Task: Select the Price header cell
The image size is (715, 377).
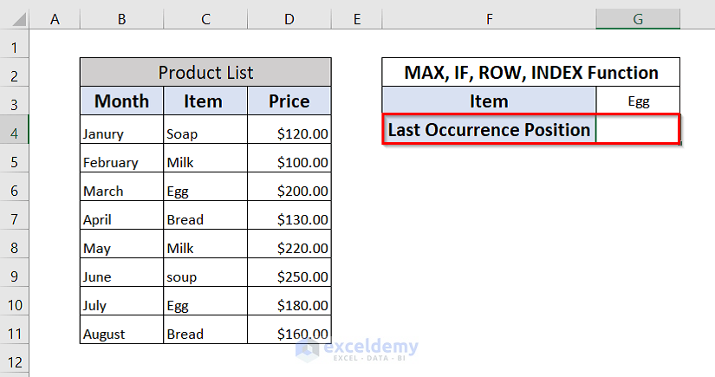Action: 289,101
